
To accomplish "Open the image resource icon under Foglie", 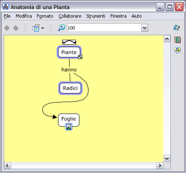I will click(69, 127).
